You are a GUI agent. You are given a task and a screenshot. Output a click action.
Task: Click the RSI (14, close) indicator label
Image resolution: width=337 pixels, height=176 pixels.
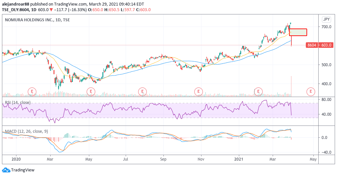(18, 102)
